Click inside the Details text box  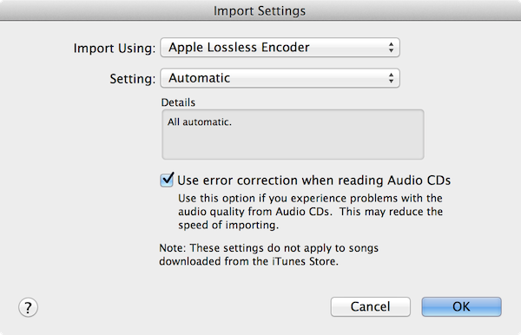coord(293,135)
